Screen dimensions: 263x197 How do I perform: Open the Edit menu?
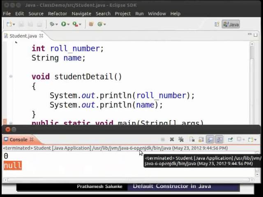point(20,14)
